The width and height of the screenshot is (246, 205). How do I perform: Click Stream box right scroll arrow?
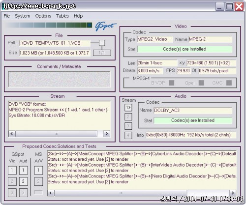(x=107, y=134)
